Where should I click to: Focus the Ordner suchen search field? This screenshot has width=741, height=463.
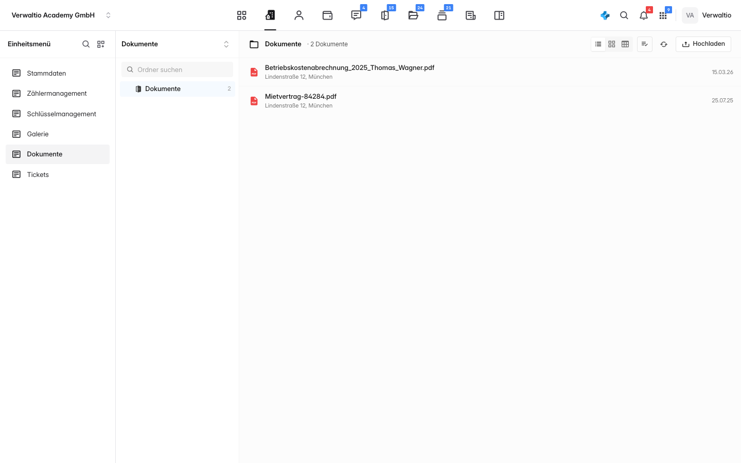(177, 69)
